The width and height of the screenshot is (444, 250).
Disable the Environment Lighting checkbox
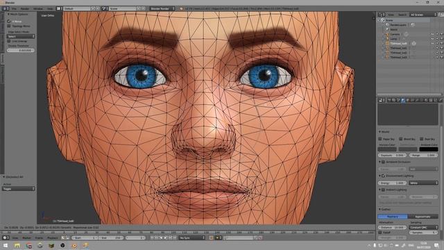pyautogui.click(x=383, y=176)
